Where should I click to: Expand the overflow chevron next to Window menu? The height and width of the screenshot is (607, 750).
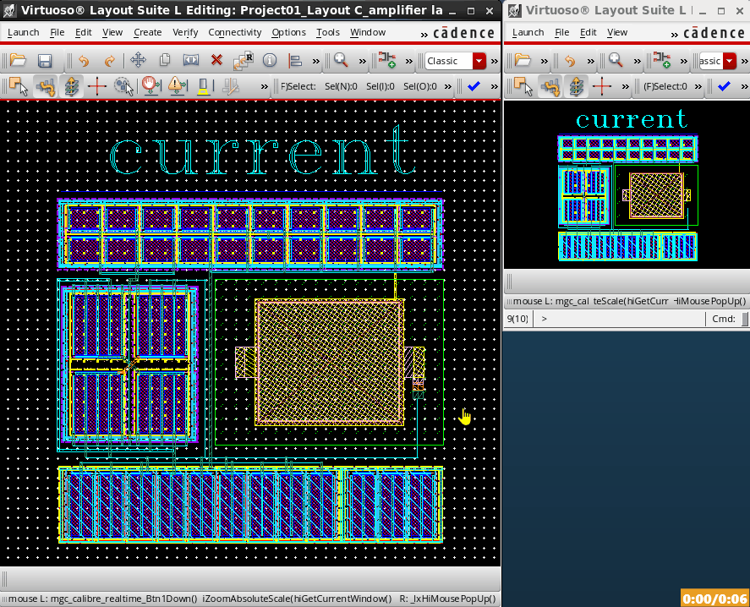click(x=424, y=33)
